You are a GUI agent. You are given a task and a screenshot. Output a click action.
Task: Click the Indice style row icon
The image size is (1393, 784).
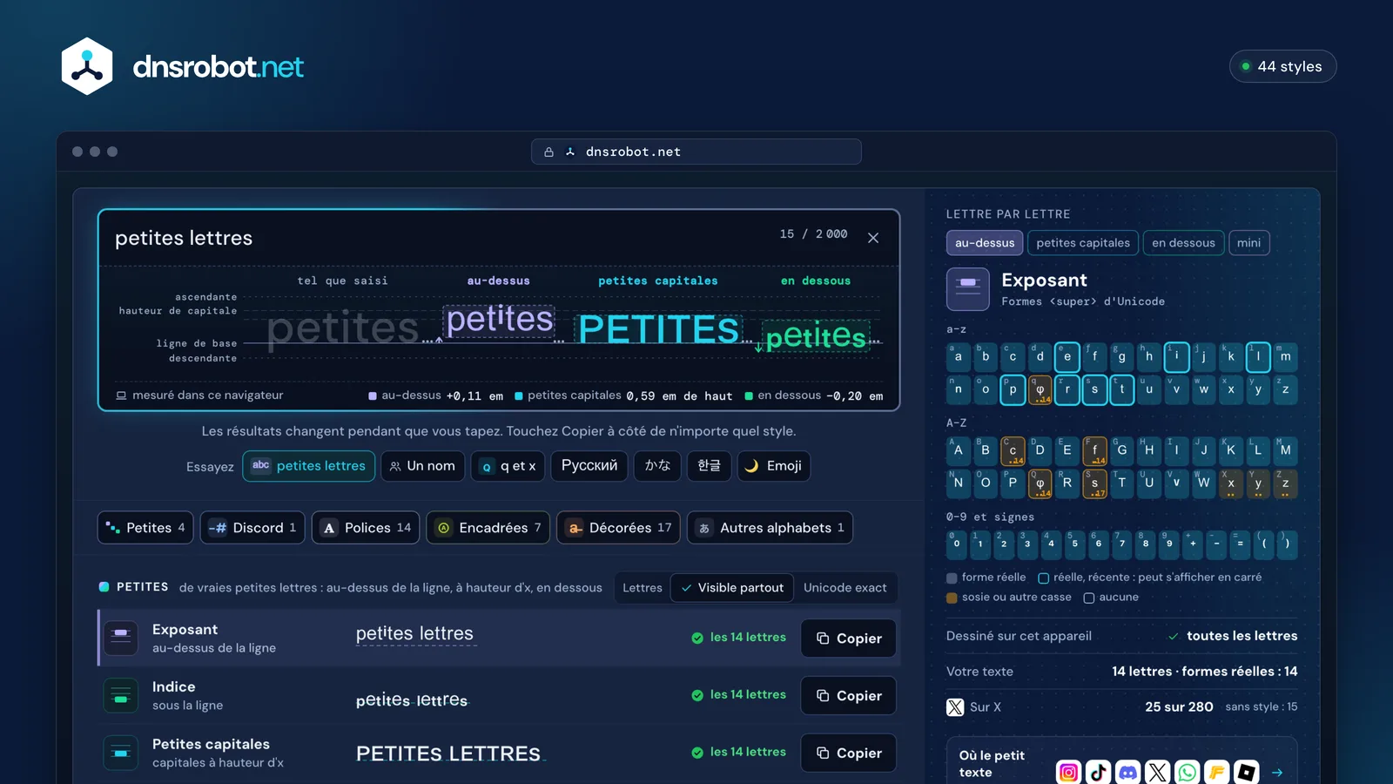(121, 695)
